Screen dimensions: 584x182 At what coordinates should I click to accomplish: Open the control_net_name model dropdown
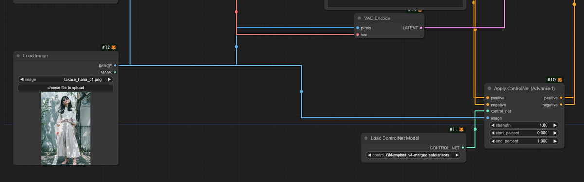tap(414, 155)
